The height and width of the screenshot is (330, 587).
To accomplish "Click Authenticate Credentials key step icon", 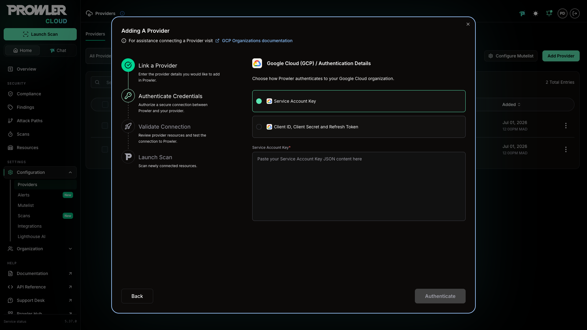I will tap(128, 96).
